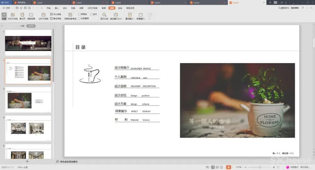Collapse the ribbon with the chevron arrow
The width and height of the screenshot is (315, 170).
point(312,8)
